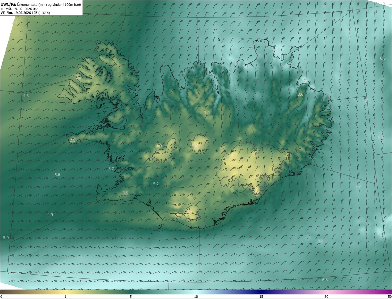Click the map value 5.7

tap(111, 169)
